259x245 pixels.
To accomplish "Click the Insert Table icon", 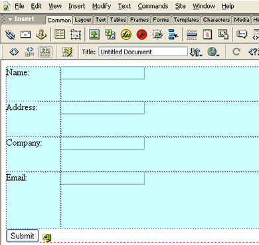I will (x=60, y=34).
